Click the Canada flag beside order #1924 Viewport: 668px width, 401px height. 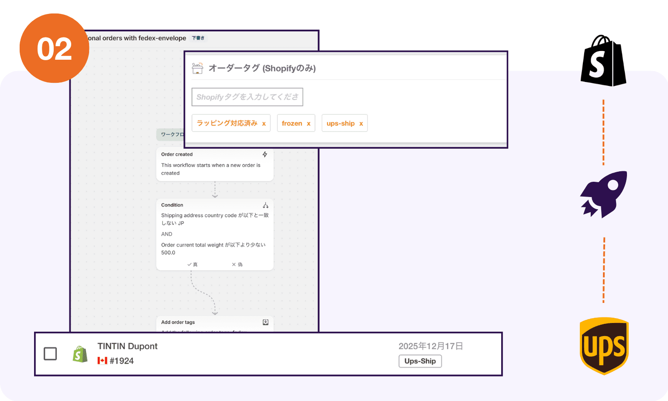pyautogui.click(x=102, y=360)
